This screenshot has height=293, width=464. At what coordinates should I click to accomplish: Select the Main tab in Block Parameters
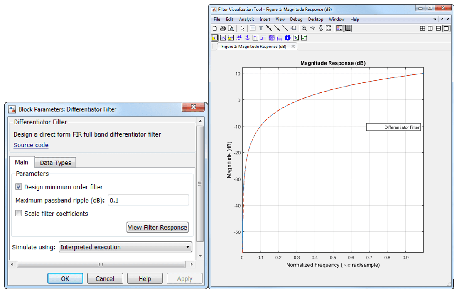coord(22,162)
